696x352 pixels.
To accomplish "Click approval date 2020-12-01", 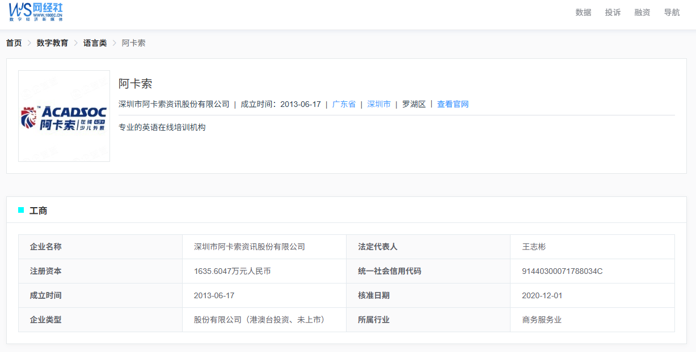I will coord(542,295).
